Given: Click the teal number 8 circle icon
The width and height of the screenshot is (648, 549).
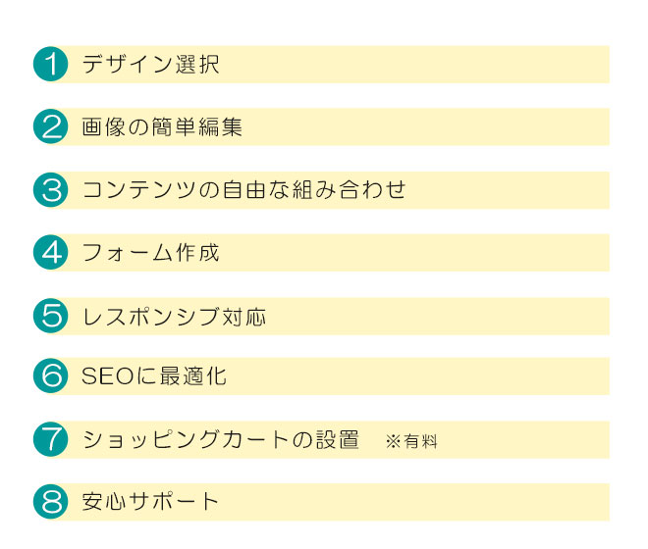Looking at the screenshot, I should point(50,502).
